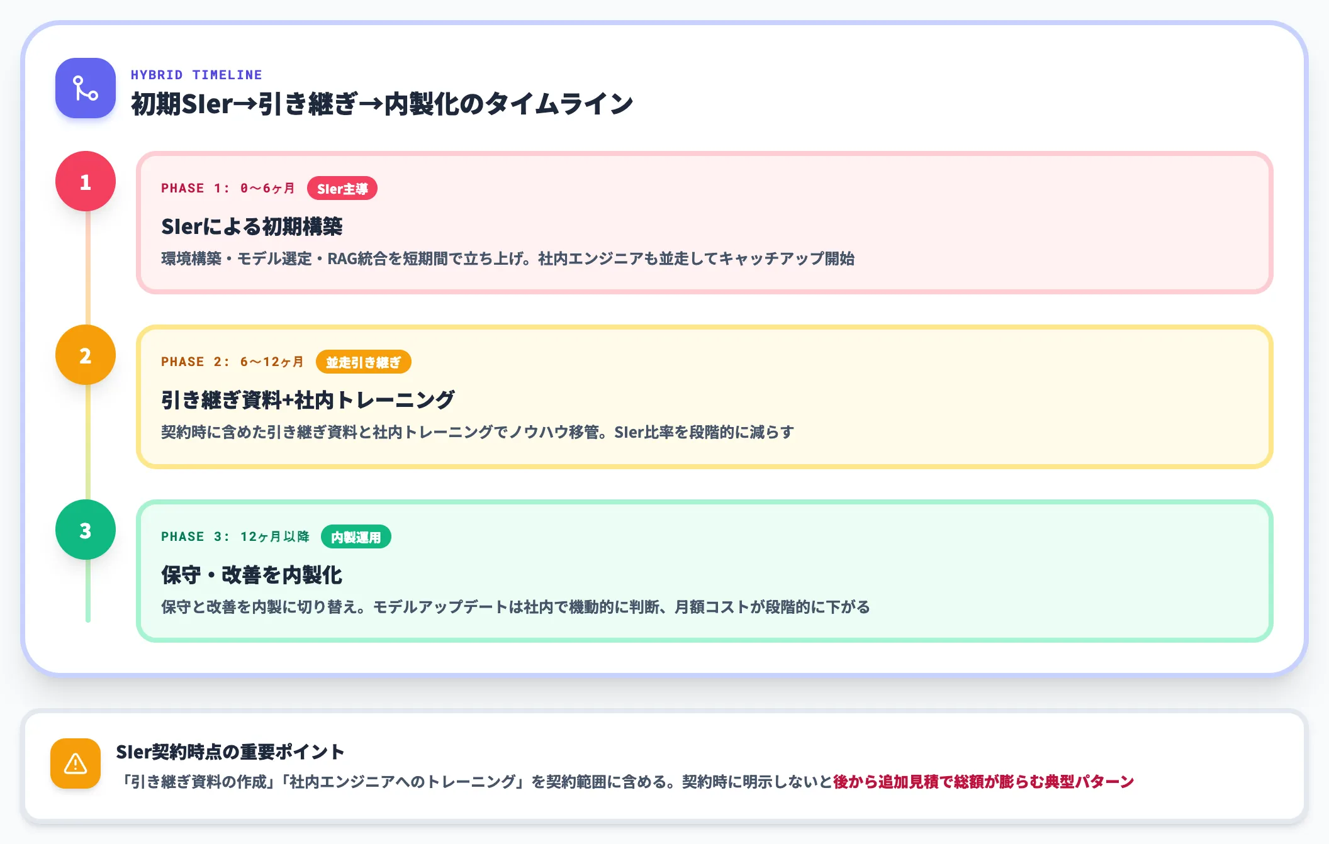Click the description starting 契約時に含めた引き継ぎ資料
The height and width of the screenshot is (844, 1329).
pos(478,432)
